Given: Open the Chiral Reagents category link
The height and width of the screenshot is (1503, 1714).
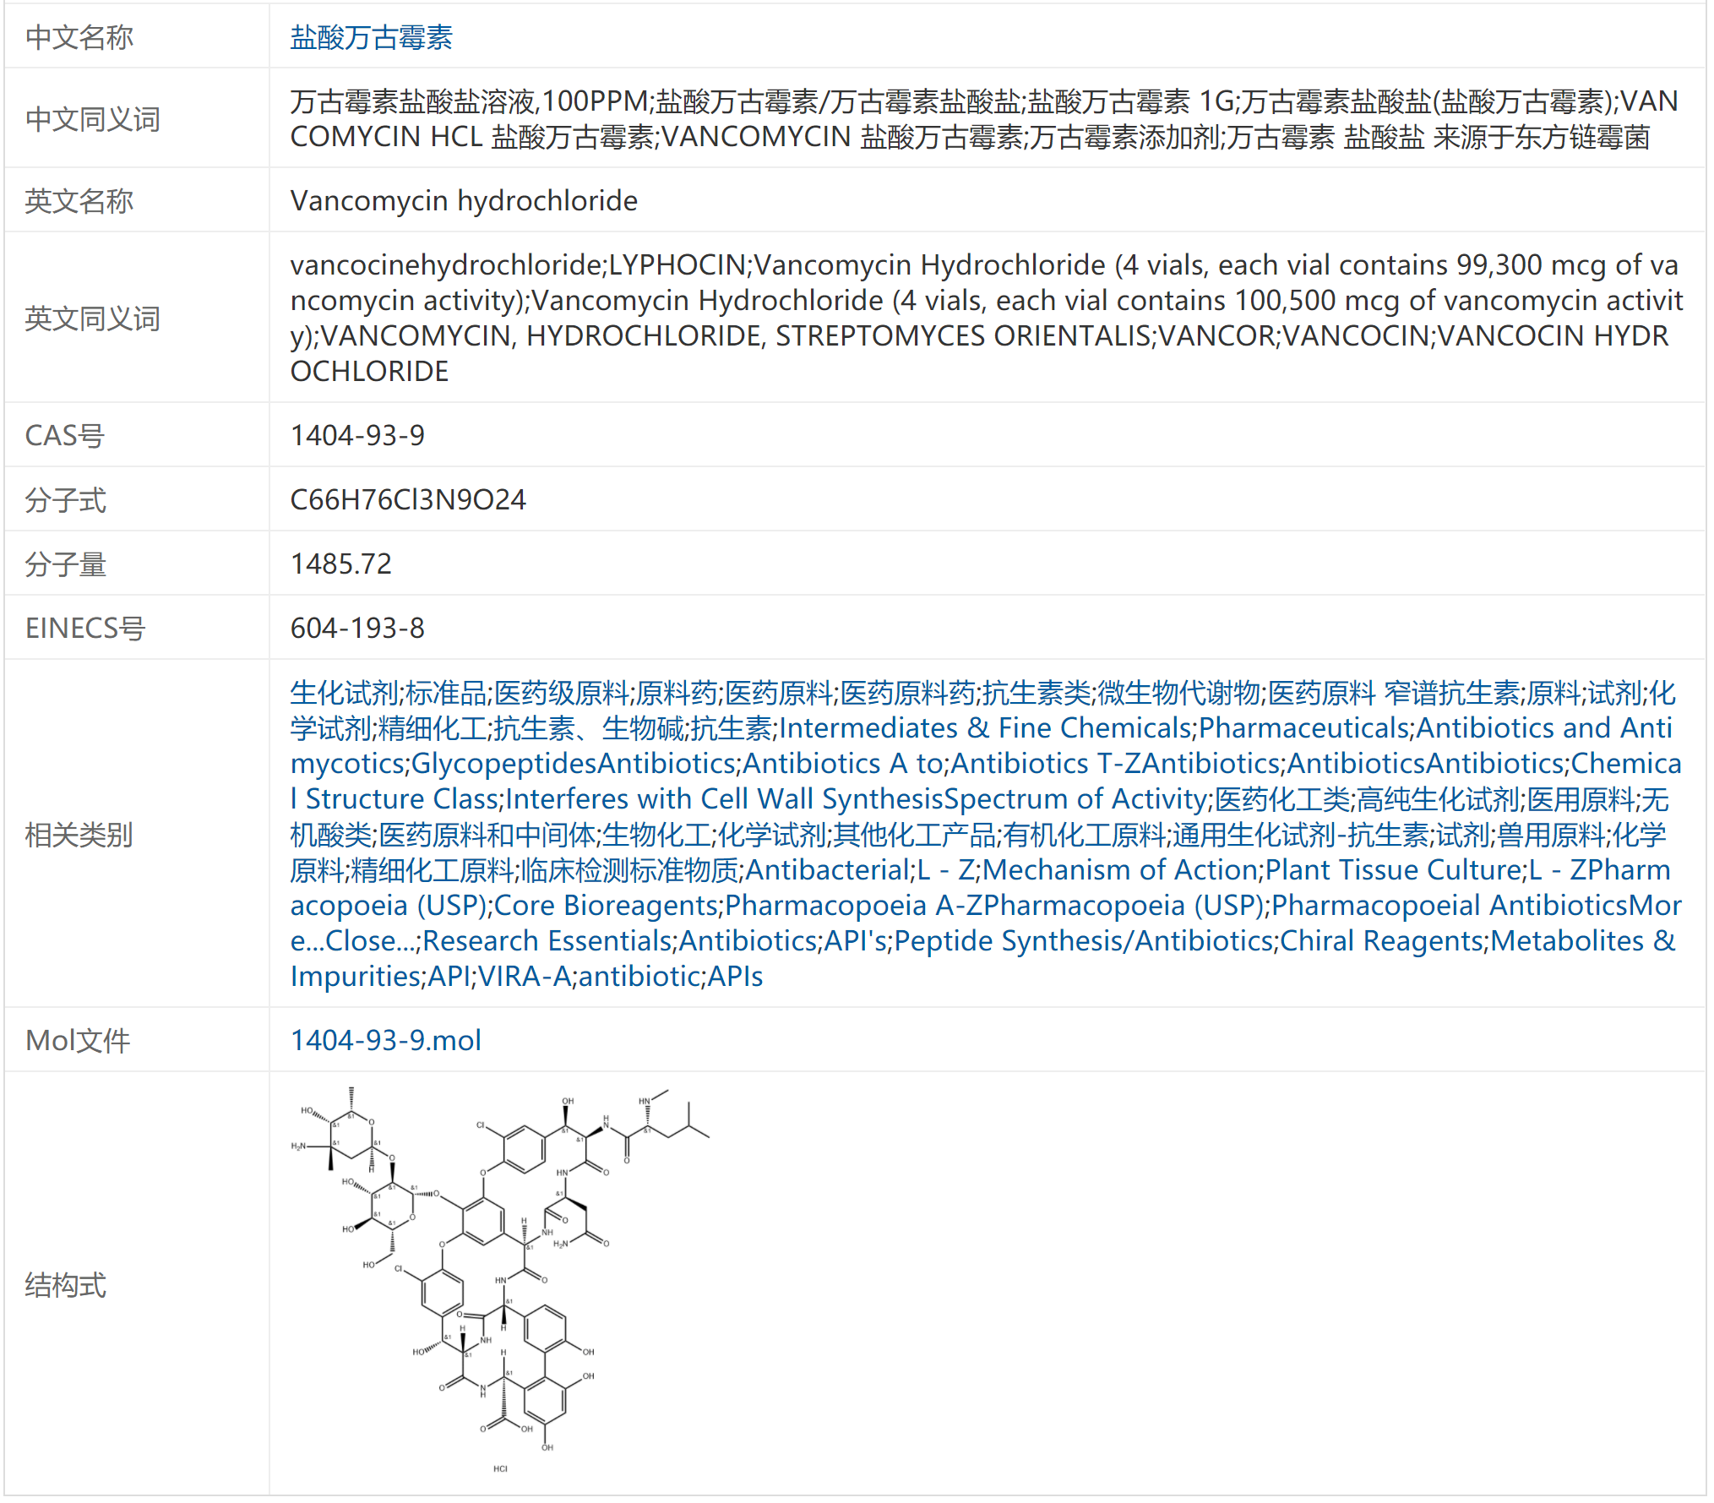Looking at the screenshot, I should [x=1381, y=941].
